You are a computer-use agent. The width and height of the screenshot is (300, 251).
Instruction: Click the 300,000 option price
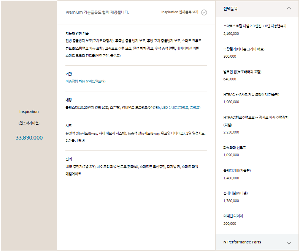click(230, 56)
